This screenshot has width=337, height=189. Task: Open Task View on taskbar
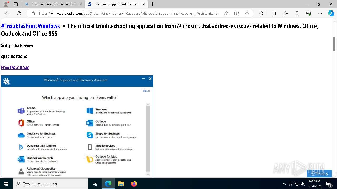coord(95,184)
